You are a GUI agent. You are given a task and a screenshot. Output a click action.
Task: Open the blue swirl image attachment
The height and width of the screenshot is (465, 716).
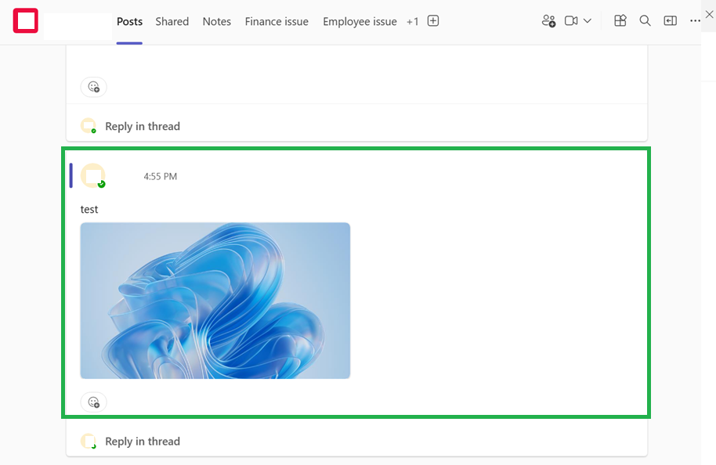pyautogui.click(x=215, y=301)
